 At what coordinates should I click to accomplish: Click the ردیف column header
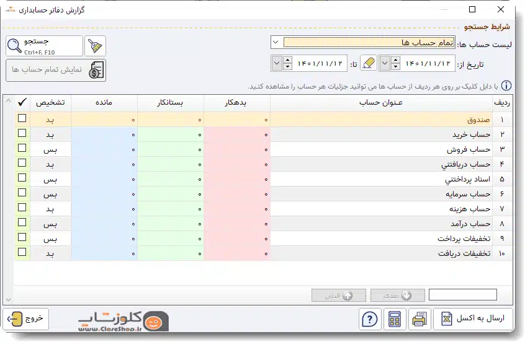[502, 103]
